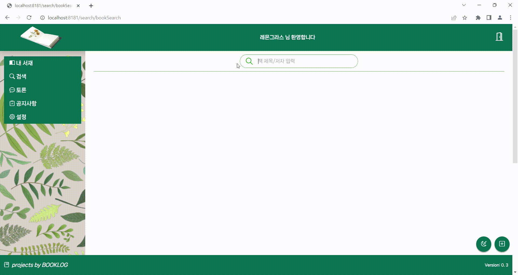Toggle the Chrome side panel
518x275 pixels.
[489, 18]
